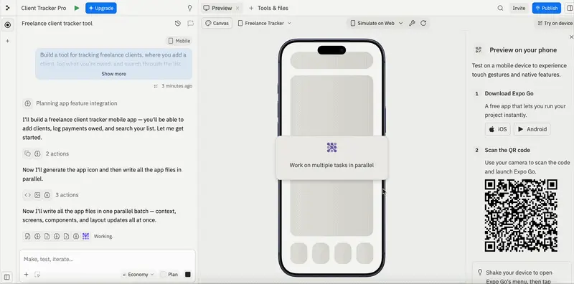Toggle the bottom-left sidebar panel icon
574x284 pixels.
[x=7, y=277]
